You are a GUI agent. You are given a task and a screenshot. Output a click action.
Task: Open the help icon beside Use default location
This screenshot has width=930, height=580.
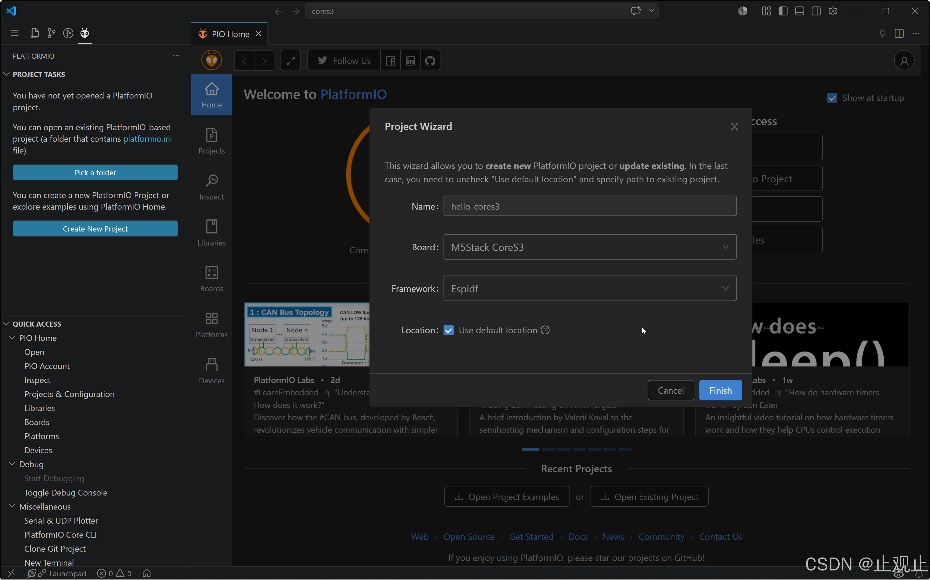pyautogui.click(x=545, y=330)
